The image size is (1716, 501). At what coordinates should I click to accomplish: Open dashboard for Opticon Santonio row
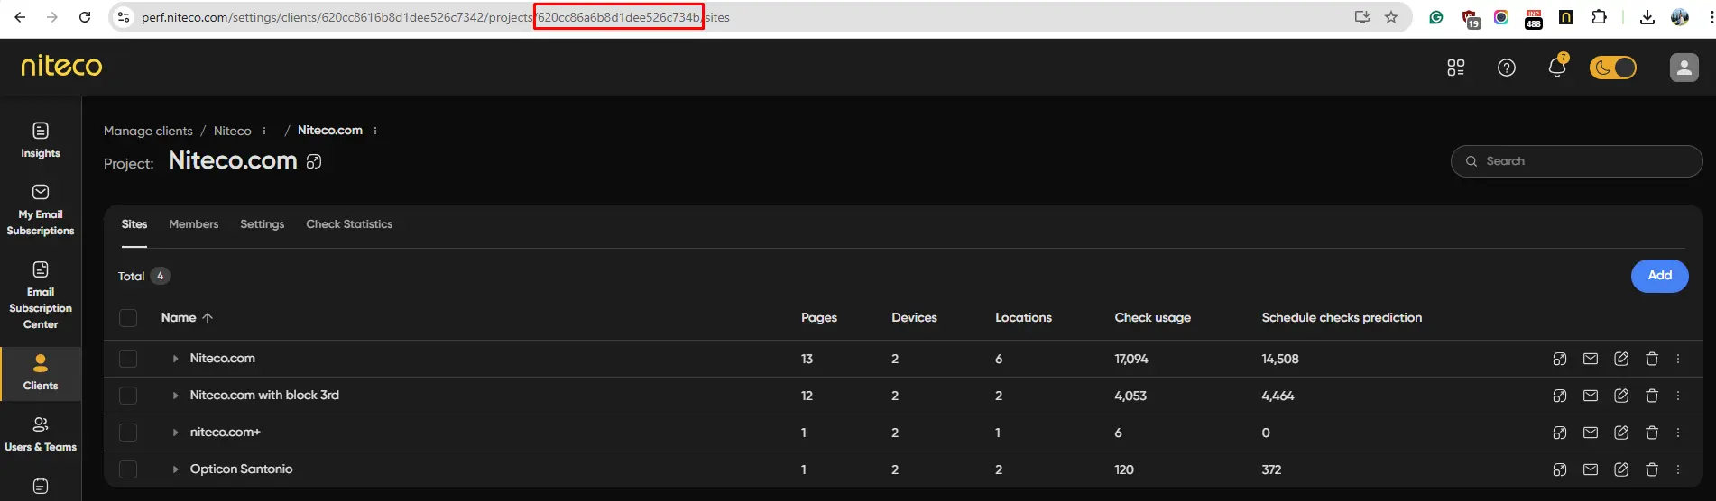(1559, 469)
